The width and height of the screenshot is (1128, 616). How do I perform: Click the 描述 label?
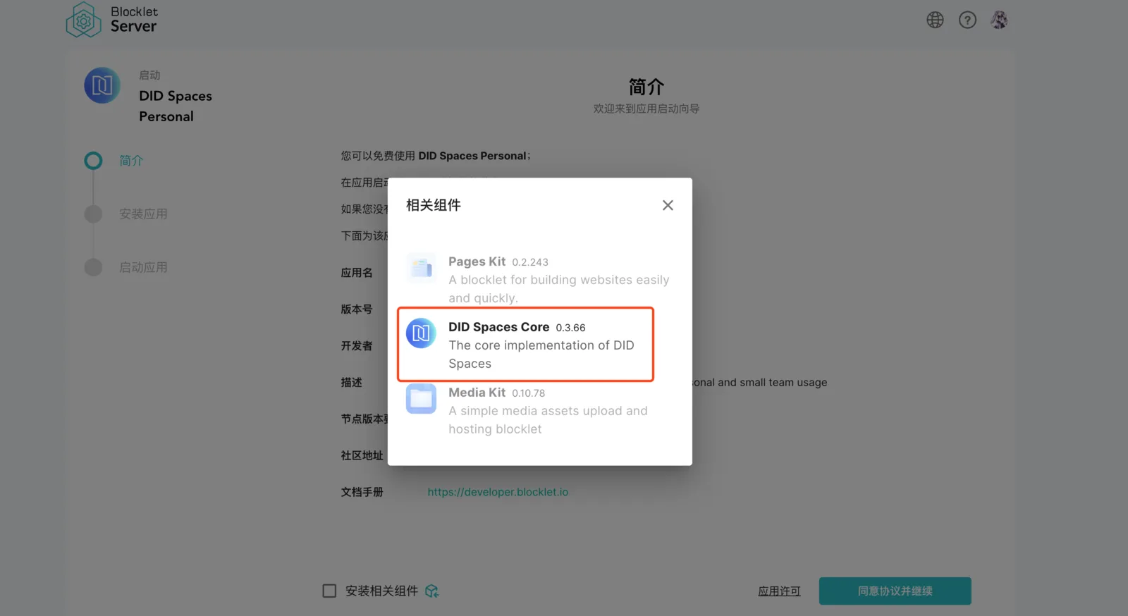click(352, 382)
